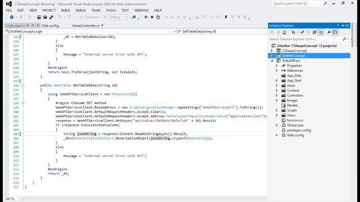360x202 pixels.
Task: Click the Solution Explorer search magnifier icon
Action: click(x=344, y=39)
